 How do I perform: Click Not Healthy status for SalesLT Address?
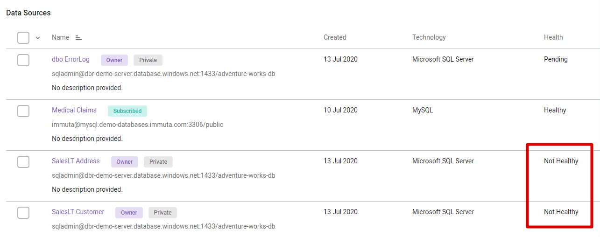click(x=561, y=161)
